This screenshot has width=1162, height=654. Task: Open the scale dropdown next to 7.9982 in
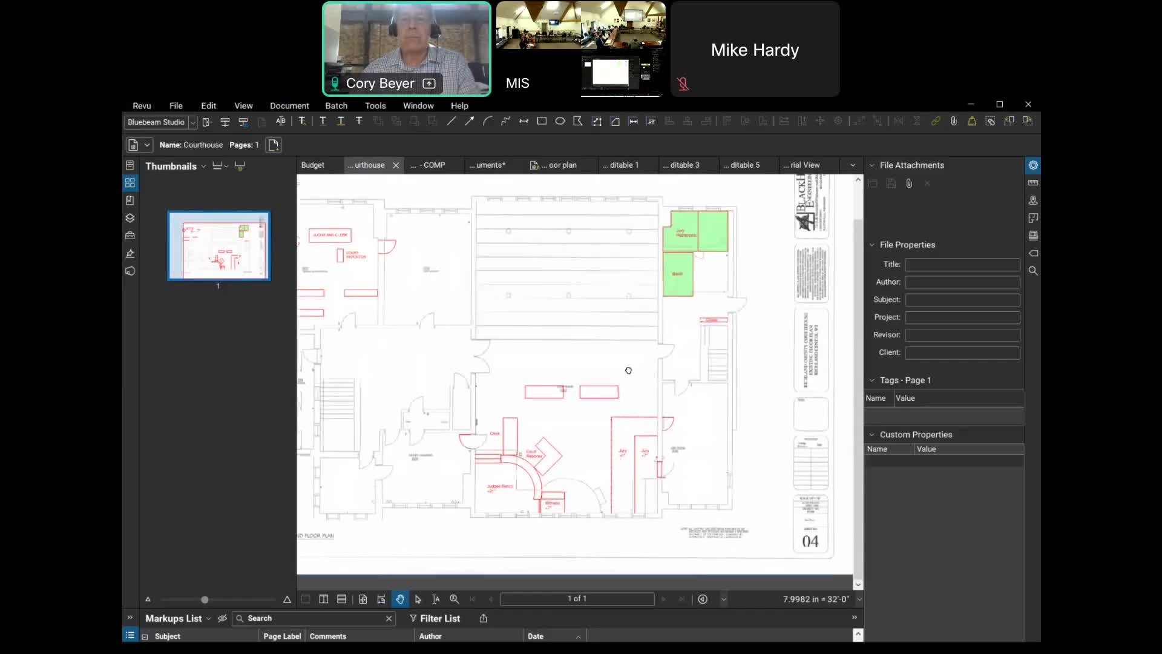(x=859, y=599)
